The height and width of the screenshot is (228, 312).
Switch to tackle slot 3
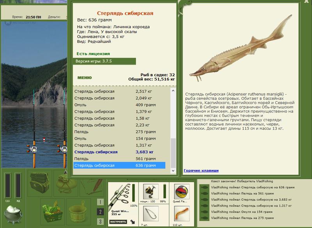[100, 221]
